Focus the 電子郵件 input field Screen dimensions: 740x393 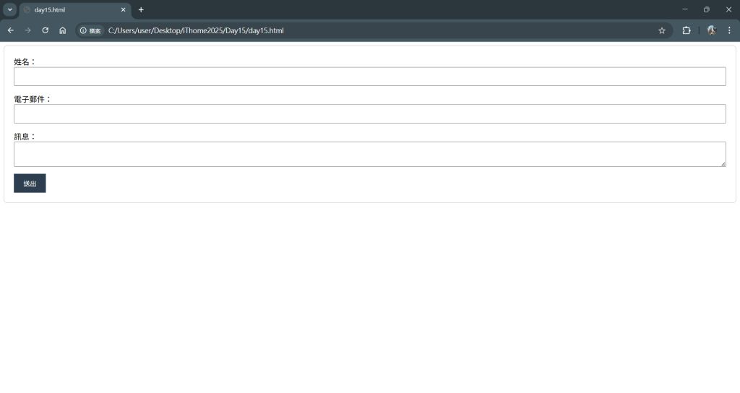369,113
